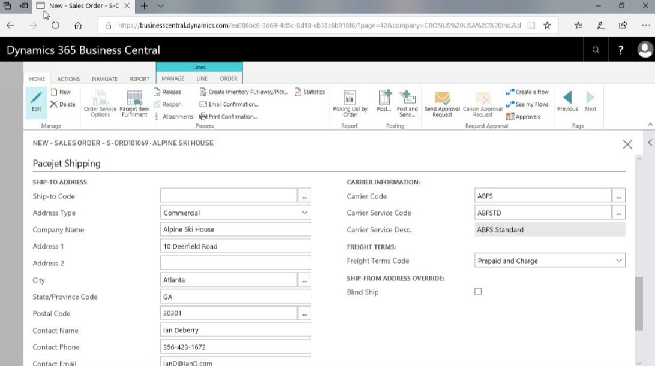Click the Contact Email field
The image size is (655, 366).
pos(236,361)
